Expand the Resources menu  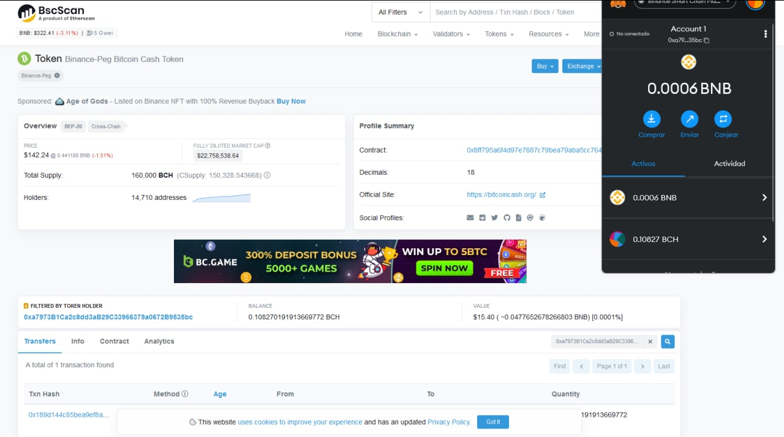[x=549, y=34]
